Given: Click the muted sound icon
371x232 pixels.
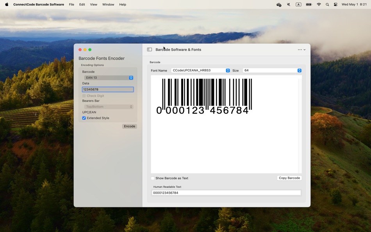Looking at the screenshot, I should click(x=289, y=5).
